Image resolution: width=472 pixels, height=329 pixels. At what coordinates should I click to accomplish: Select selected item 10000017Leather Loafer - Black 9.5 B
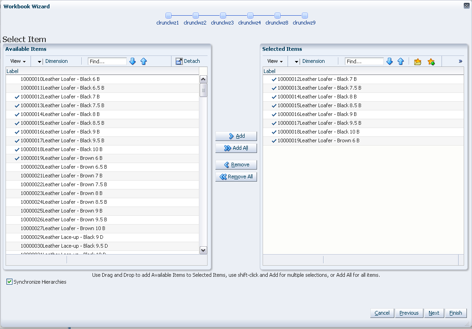click(363, 123)
